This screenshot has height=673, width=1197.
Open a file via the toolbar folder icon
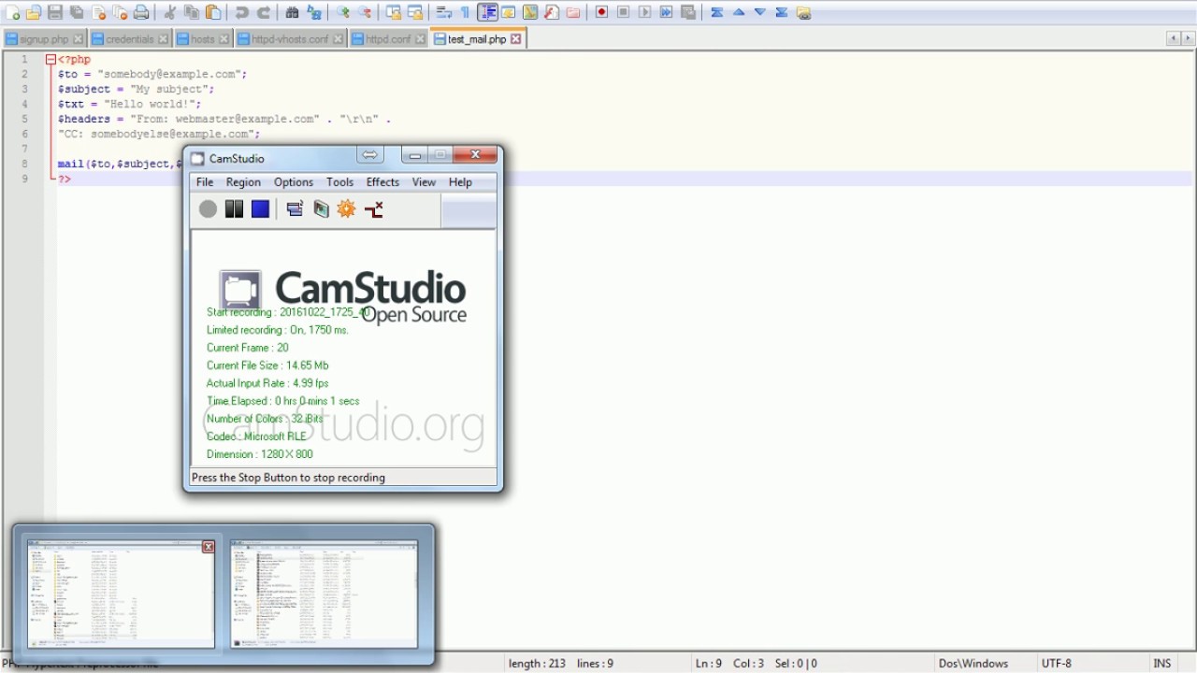[33, 13]
